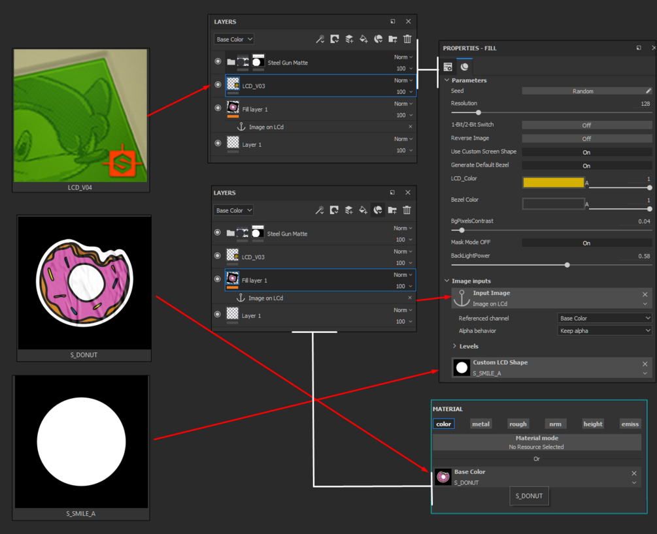Click the yellow LCD_Color swatch
This screenshot has width=657, height=534.
[x=553, y=183]
